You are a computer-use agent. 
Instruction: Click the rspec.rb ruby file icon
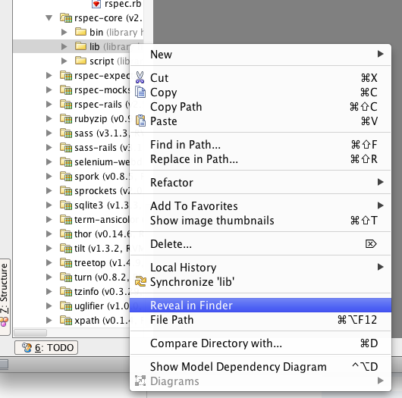[96, 4]
